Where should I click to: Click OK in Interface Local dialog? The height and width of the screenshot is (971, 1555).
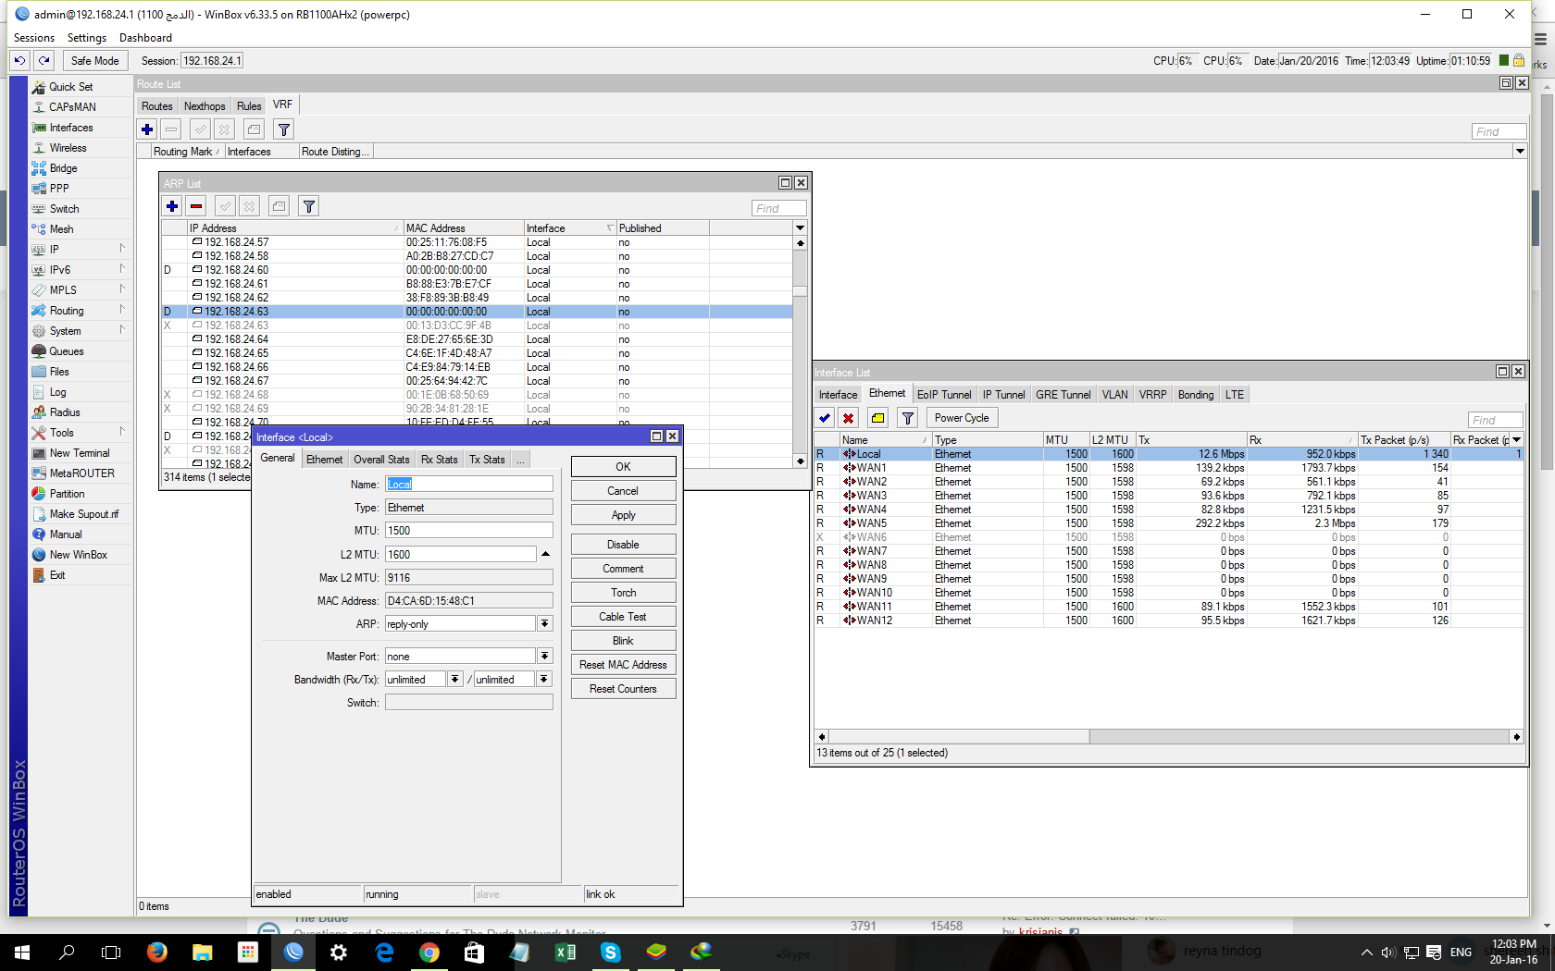tap(623, 467)
